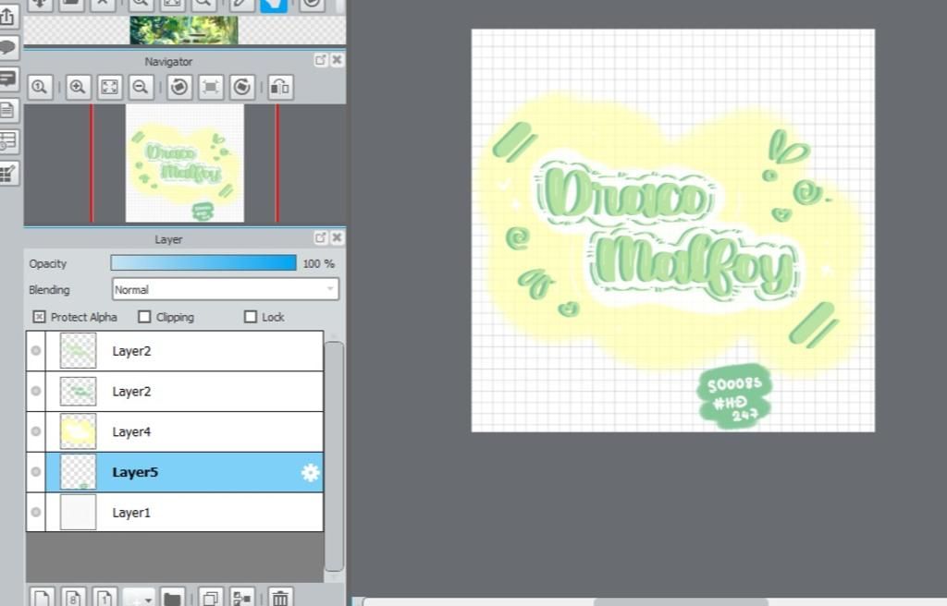Click the share/export icon in left sidebar
Image resolution: width=947 pixels, height=606 pixels.
point(7,17)
